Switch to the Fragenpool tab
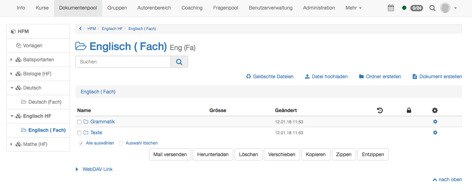This screenshot has height=190, width=472. click(225, 8)
